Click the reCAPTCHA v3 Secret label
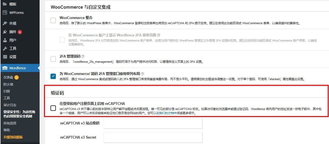 [78, 137]
